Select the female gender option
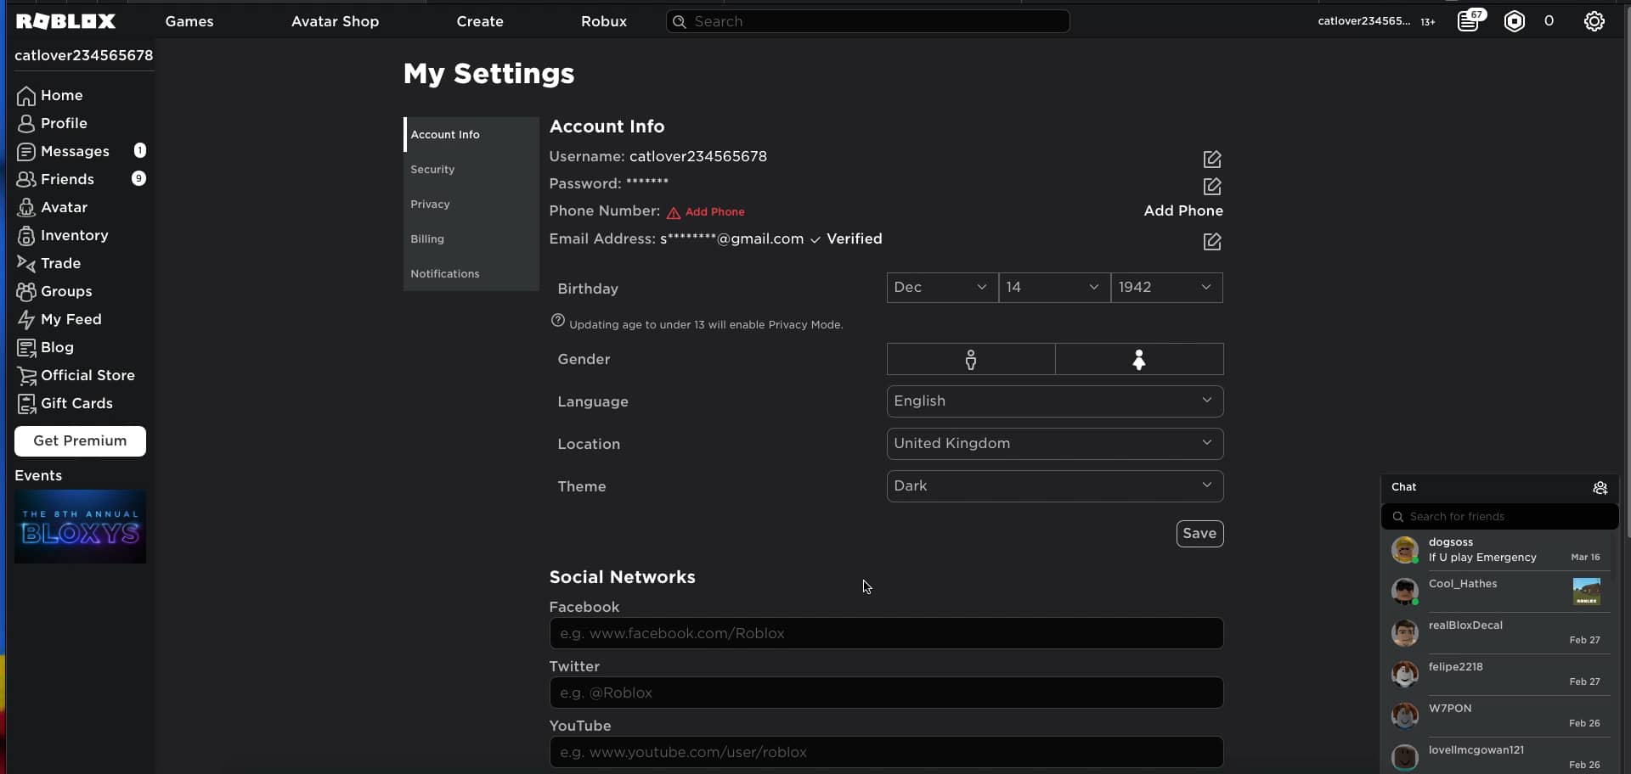1631x774 pixels. (1139, 359)
